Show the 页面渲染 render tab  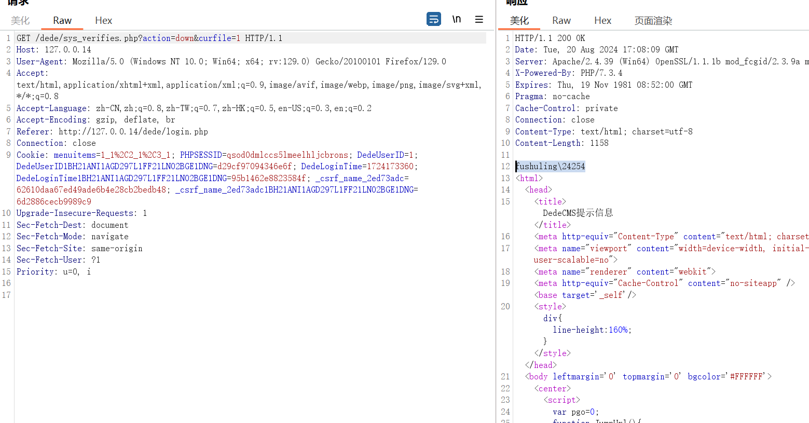click(x=653, y=21)
